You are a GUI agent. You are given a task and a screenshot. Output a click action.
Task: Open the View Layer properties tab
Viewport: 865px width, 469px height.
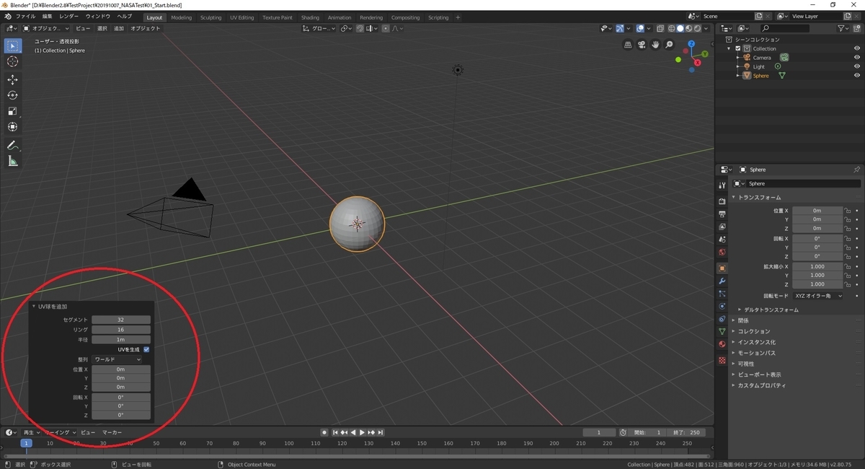pyautogui.click(x=722, y=227)
